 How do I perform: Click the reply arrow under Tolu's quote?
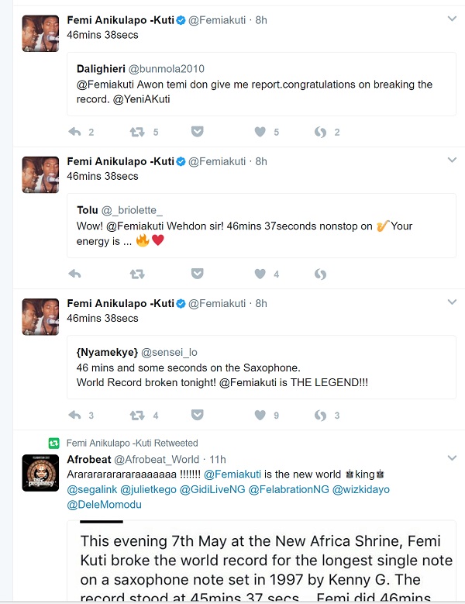pyautogui.click(x=75, y=274)
